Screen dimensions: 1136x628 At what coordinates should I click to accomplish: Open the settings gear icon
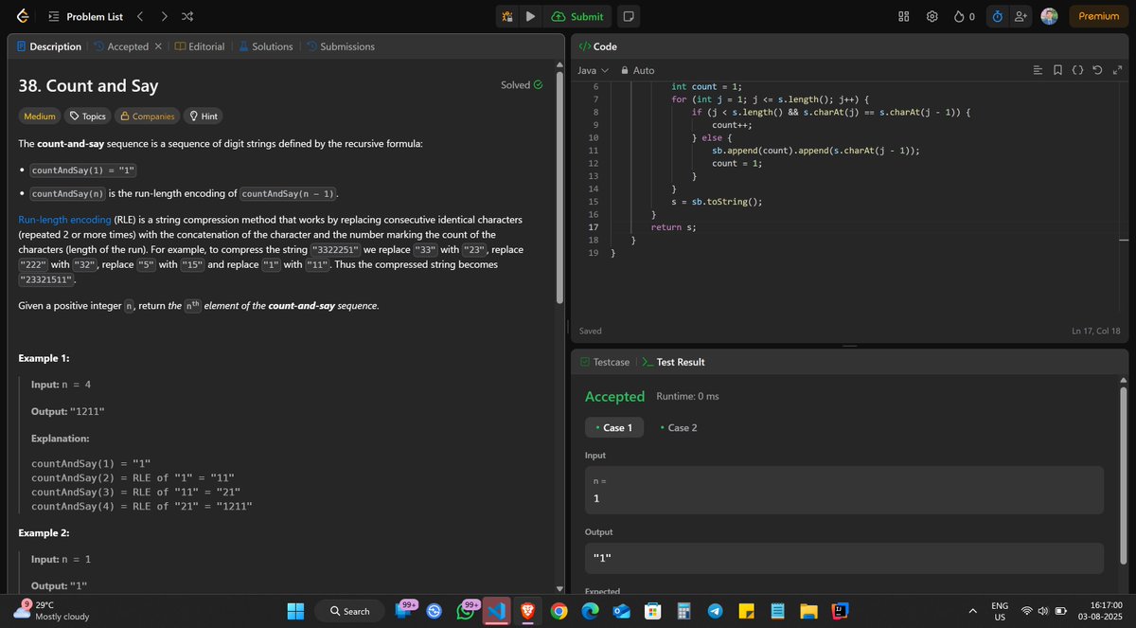click(x=932, y=16)
